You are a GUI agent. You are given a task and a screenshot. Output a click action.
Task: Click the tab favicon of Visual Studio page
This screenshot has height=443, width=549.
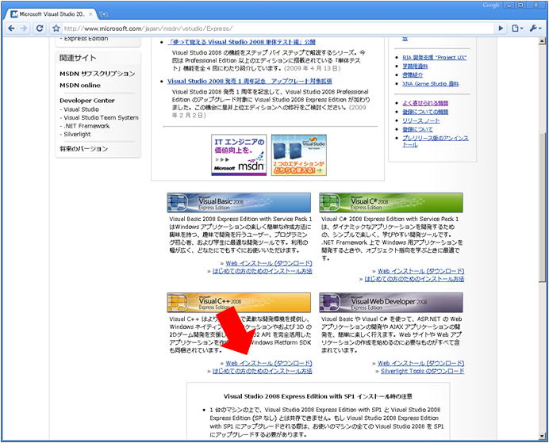(14, 14)
